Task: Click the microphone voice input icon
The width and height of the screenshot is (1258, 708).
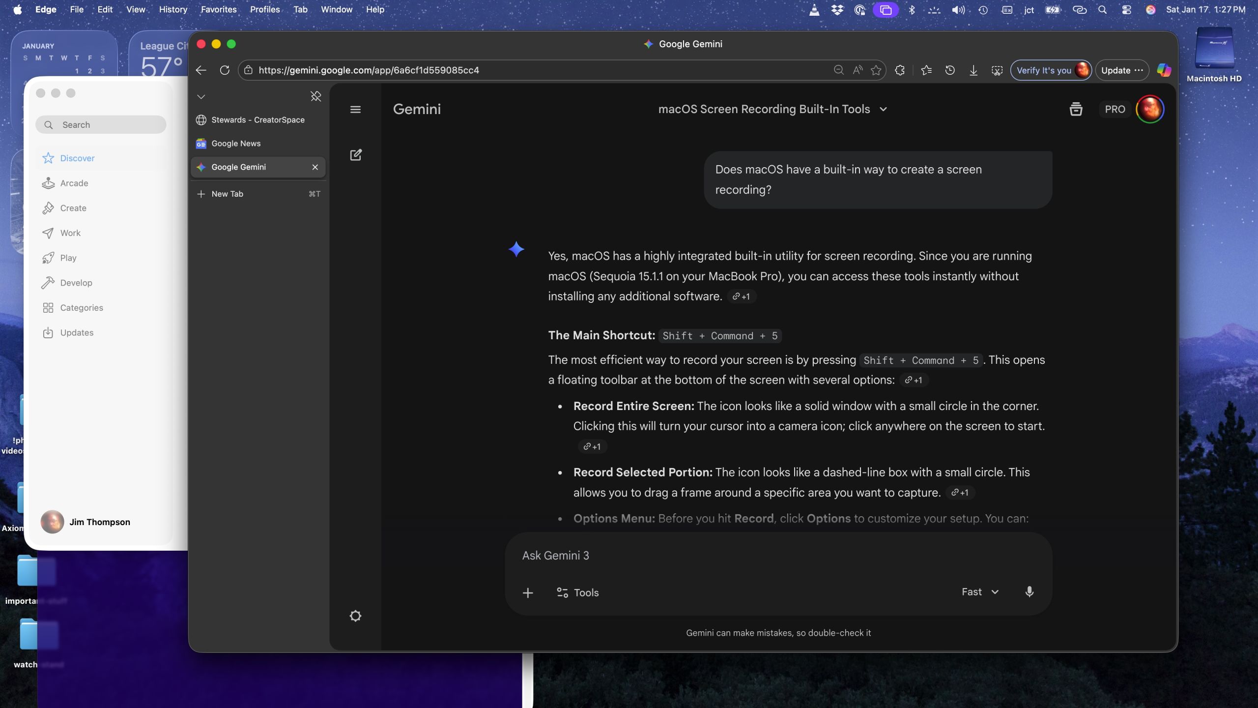Action: (x=1029, y=592)
